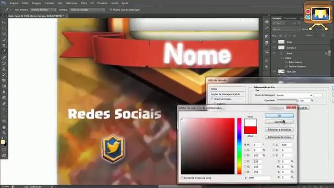Select the History Brush tool
The image size is (334, 188).
(x=4, y=75)
